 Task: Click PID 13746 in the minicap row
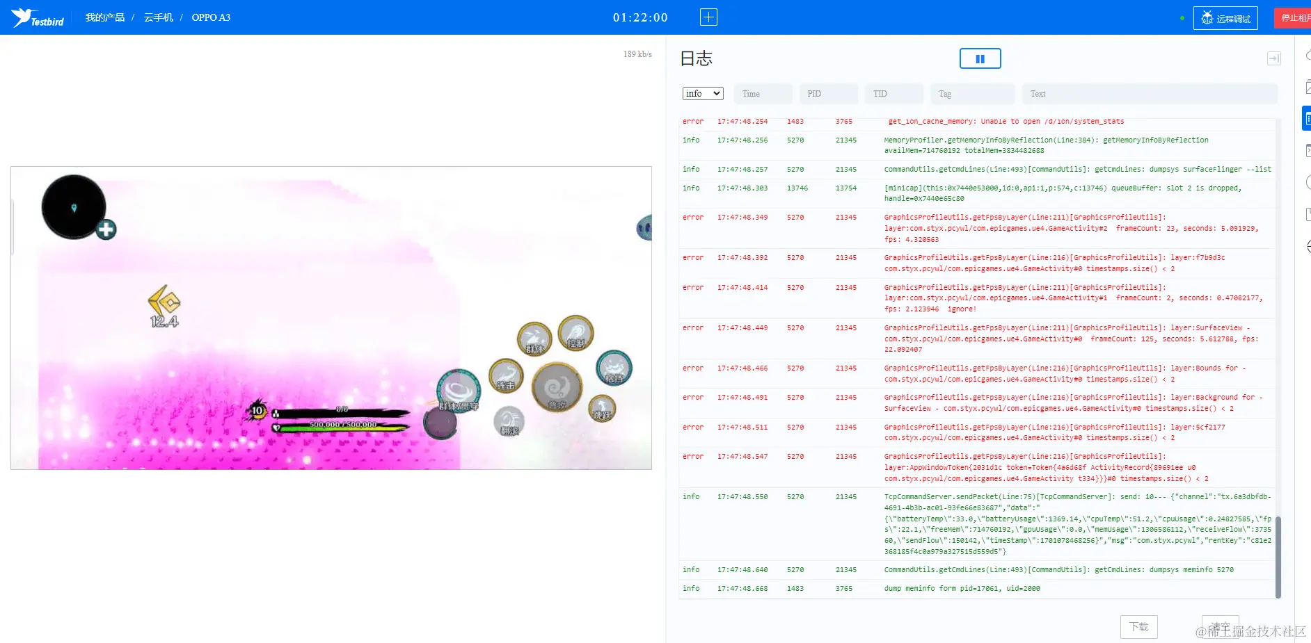(x=797, y=188)
